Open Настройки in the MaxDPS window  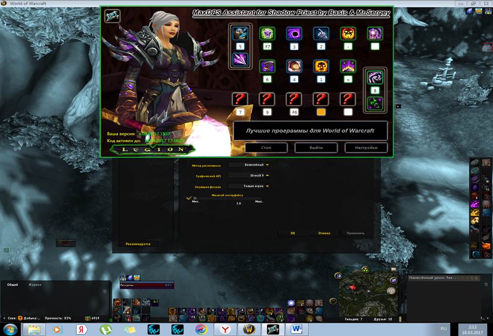[366, 148]
